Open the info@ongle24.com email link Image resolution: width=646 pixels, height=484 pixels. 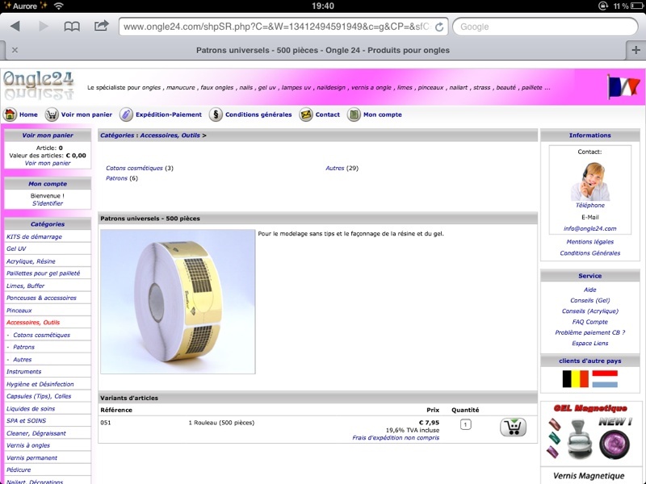pos(589,228)
